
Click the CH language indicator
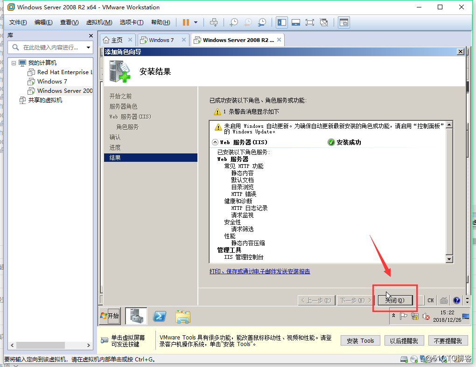pyautogui.click(x=430, y=300)
